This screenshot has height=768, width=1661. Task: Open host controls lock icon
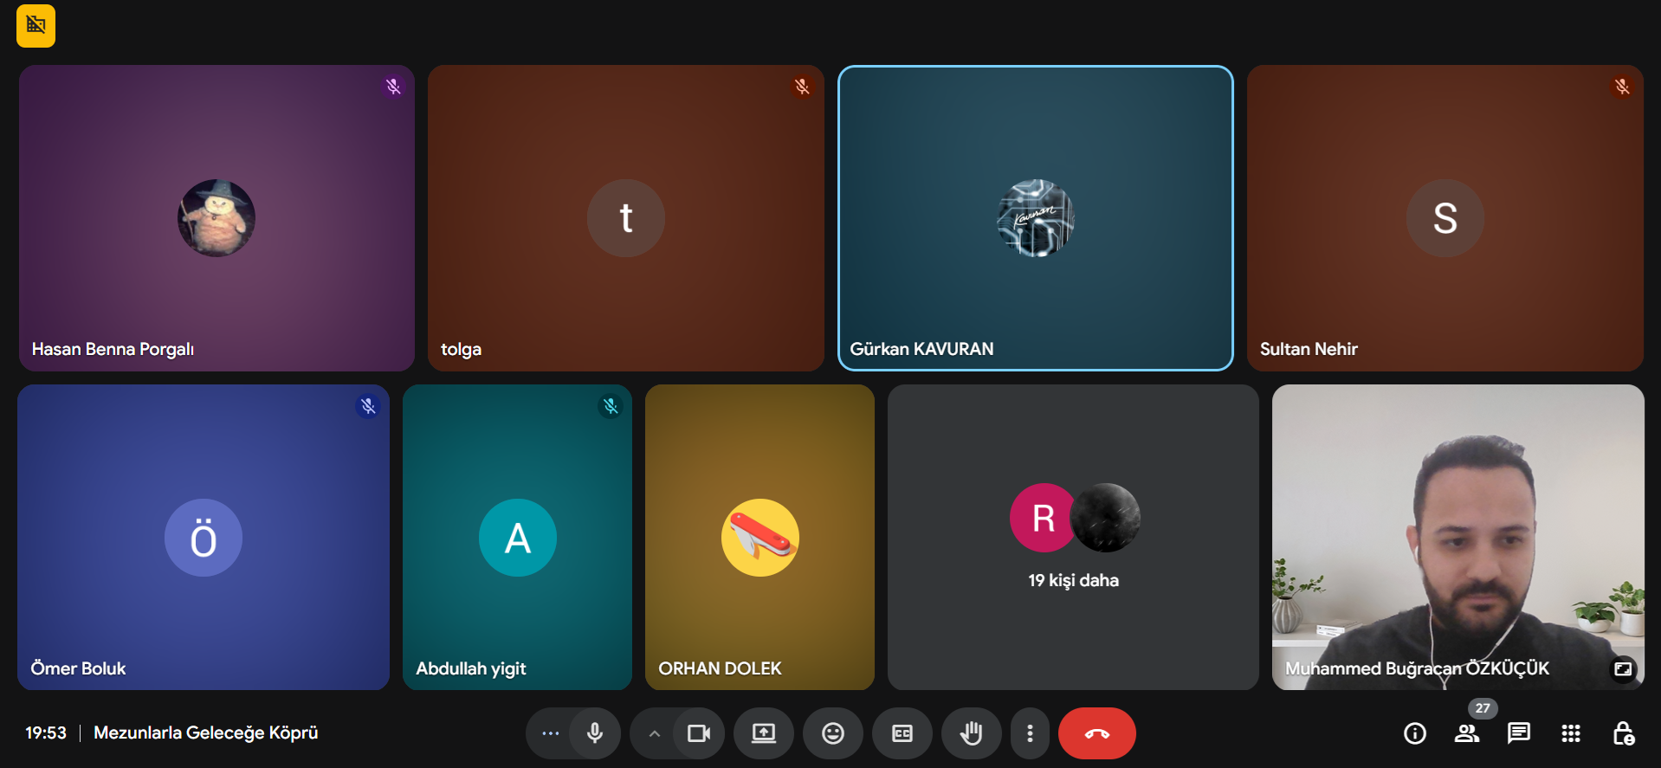pos(1623,733)
